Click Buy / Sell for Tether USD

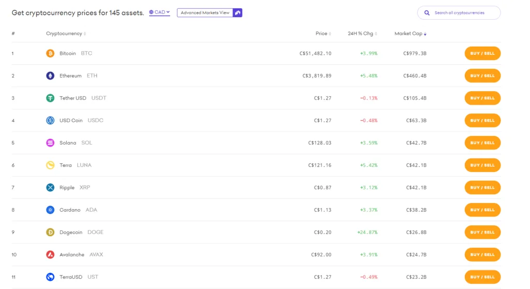(x=482, y=98)
